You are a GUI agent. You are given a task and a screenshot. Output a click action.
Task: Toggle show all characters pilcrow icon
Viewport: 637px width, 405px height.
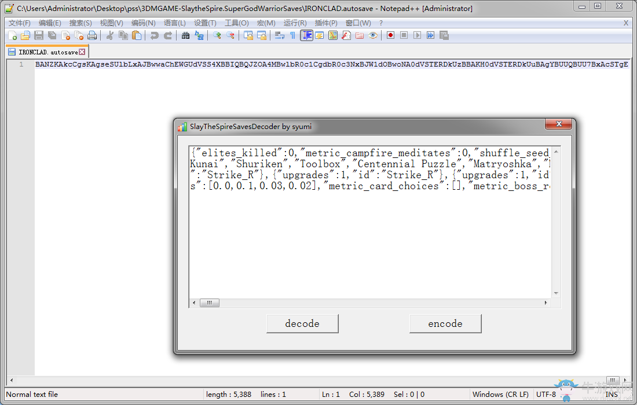(x=292, y=36)
